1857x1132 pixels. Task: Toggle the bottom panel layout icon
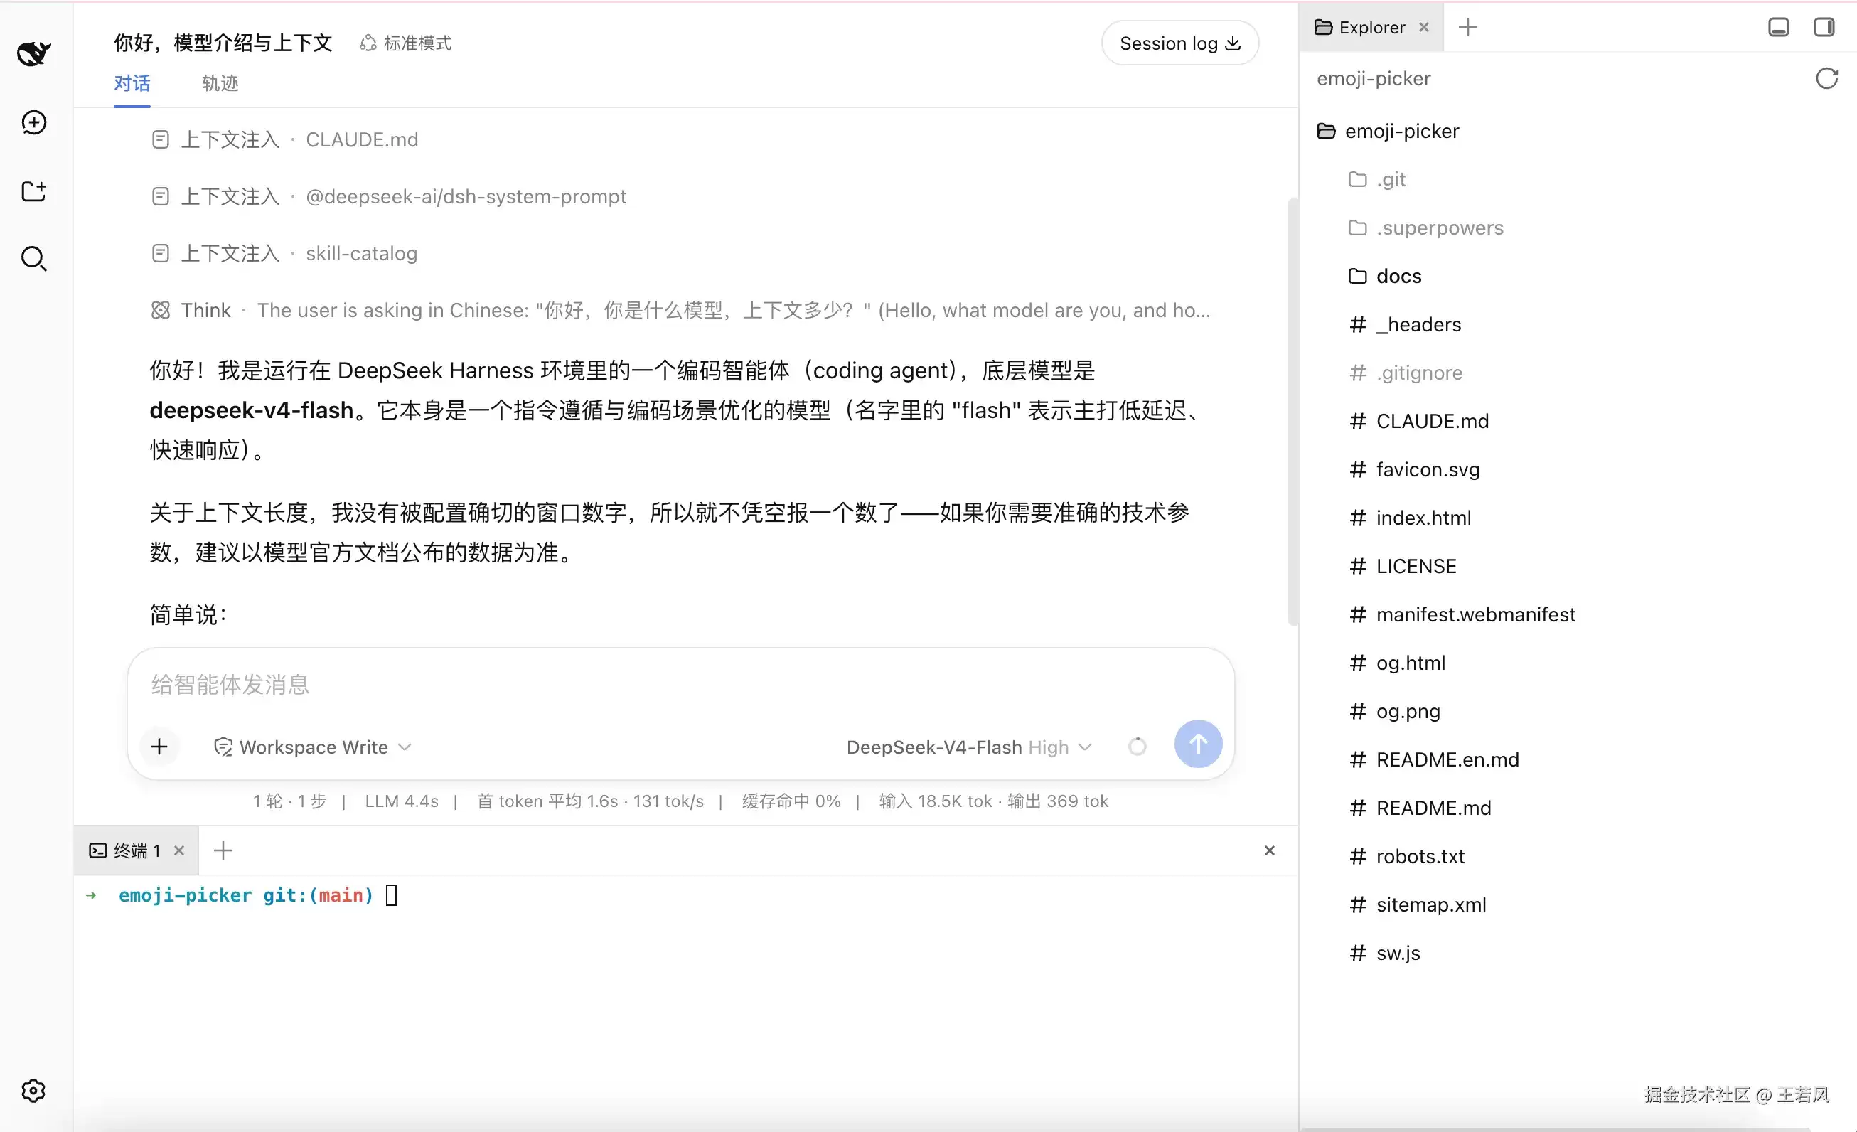pos(1779,27)
